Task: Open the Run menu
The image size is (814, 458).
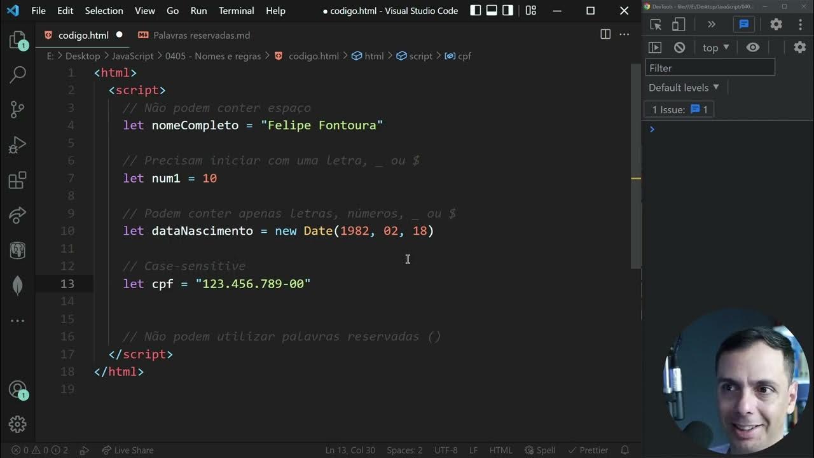Action: (x=198, y=11)
